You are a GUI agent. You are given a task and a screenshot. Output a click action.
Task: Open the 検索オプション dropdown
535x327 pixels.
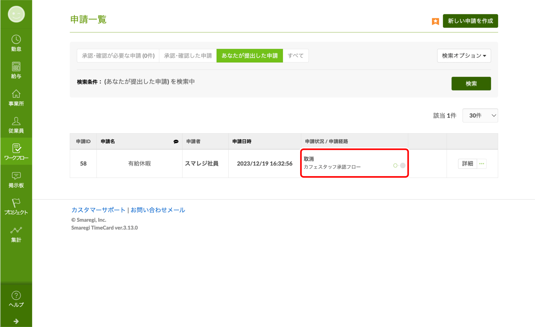[464, 56]
